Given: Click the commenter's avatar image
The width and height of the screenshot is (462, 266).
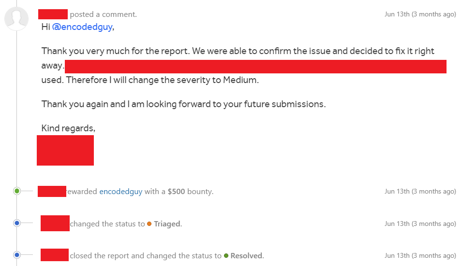Looking at the screenshot, I should pos(16,18).
